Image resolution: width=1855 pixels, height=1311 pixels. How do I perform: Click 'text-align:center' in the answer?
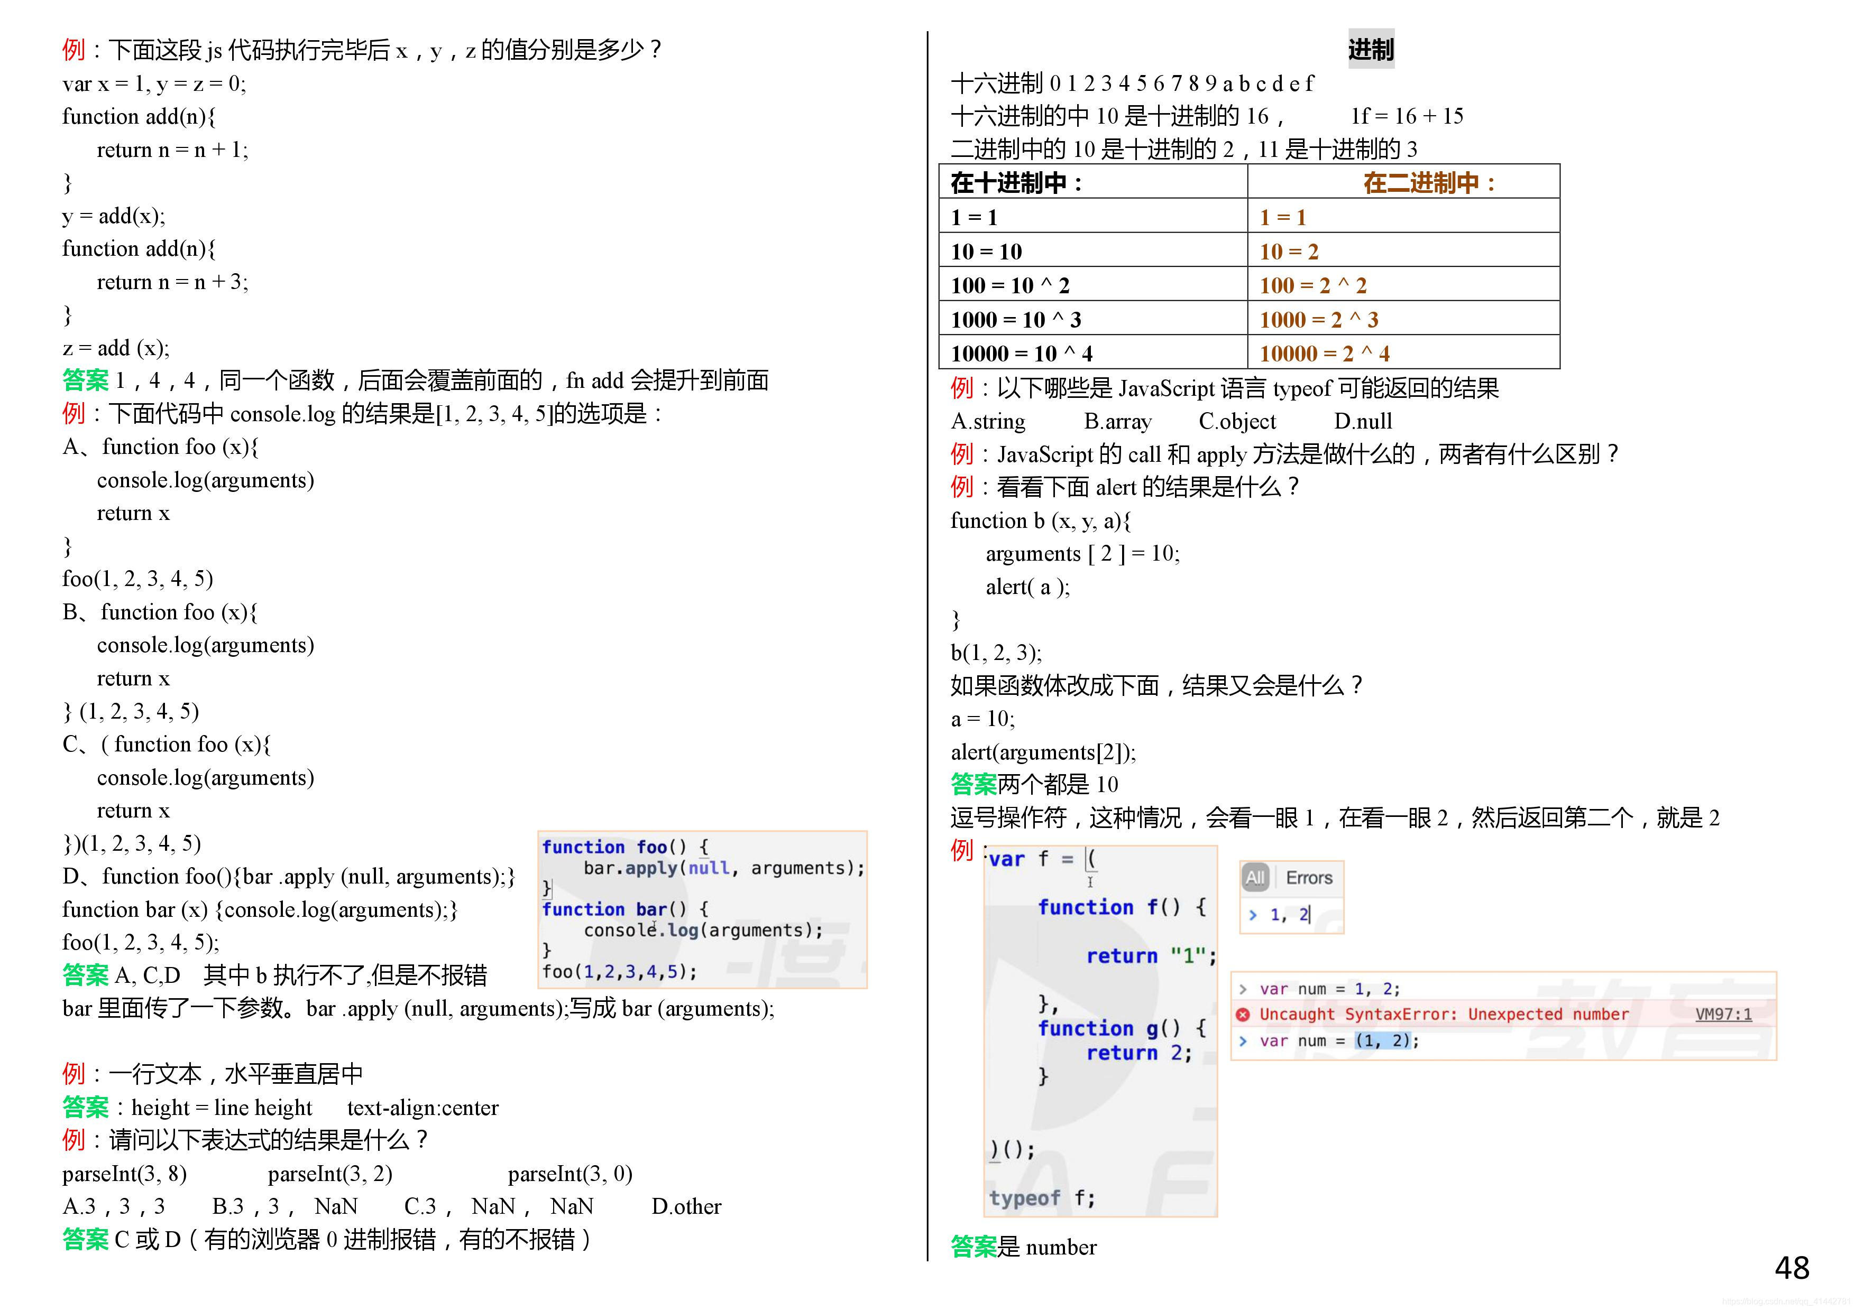point(423,1108)
